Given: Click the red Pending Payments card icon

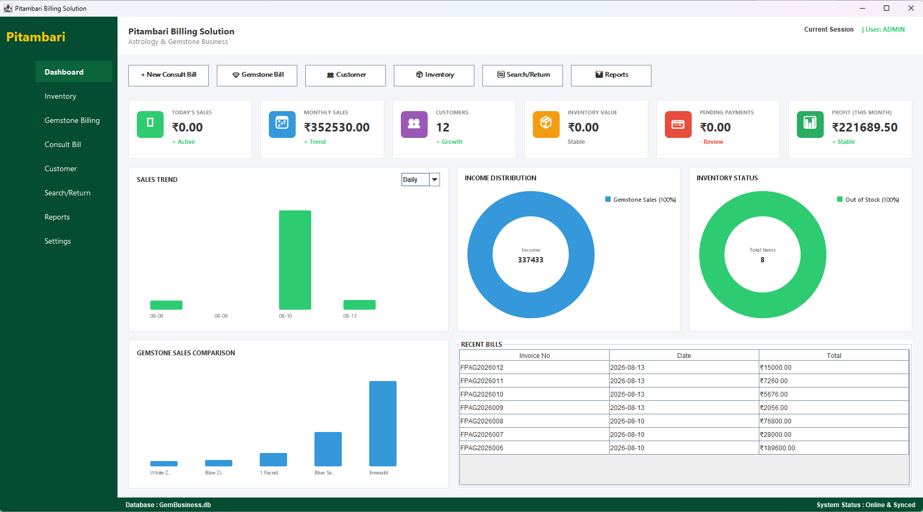Looking at the screenshot, I should (678, 125).
